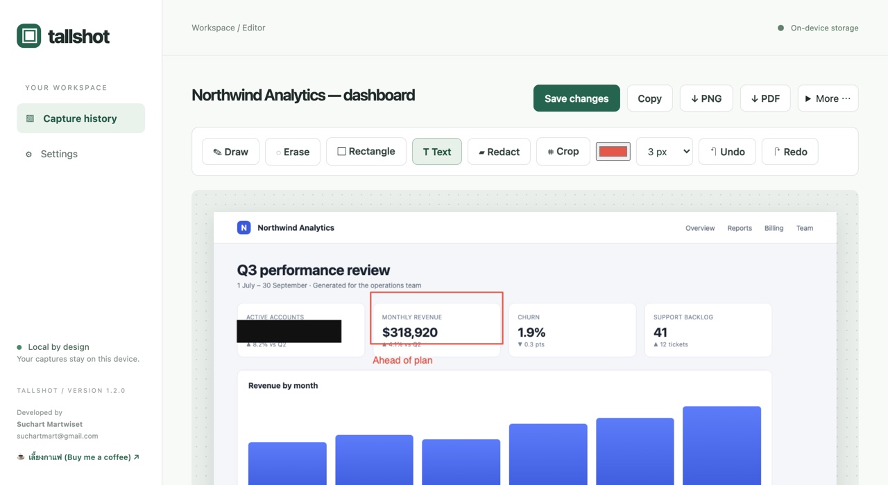Click the Q3 performance review heading
Screen dimensions: 888x485
coord(314,270)
